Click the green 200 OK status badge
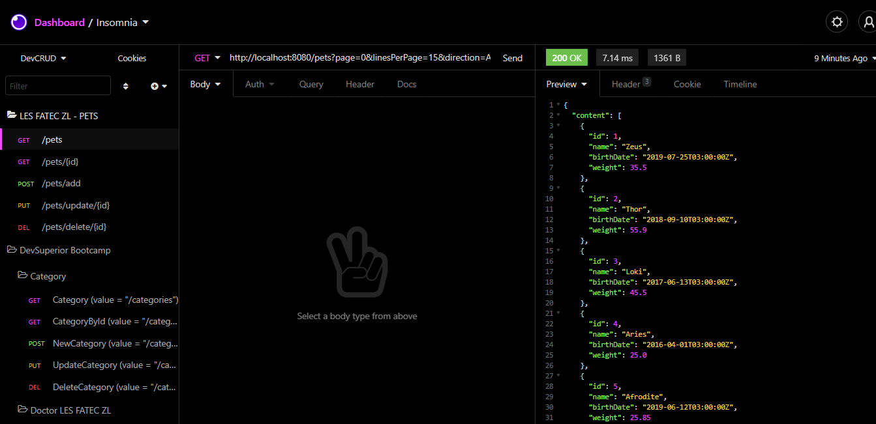This screenshot has height=424, width=876. click(566, 57)
